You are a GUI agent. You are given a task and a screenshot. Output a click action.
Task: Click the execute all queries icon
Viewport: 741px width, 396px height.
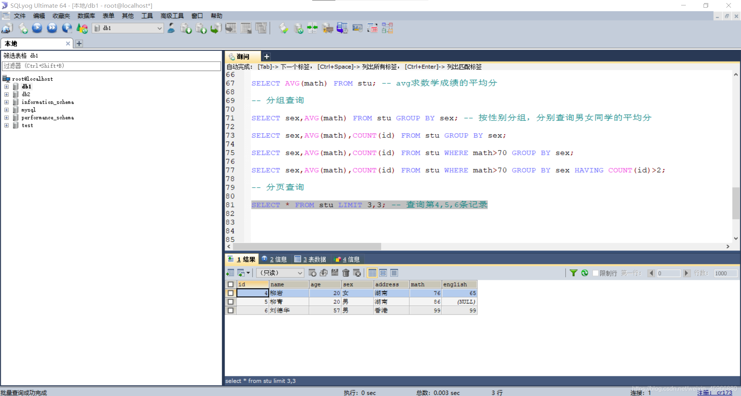(x=52, y=28)
